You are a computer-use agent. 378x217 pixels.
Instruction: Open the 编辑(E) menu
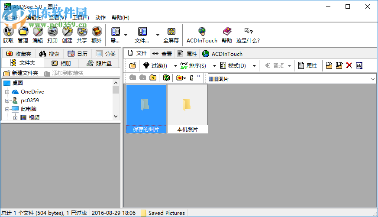click(35, 18)
